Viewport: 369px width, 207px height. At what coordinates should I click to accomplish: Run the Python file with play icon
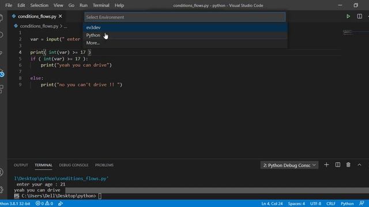[348, 16]
